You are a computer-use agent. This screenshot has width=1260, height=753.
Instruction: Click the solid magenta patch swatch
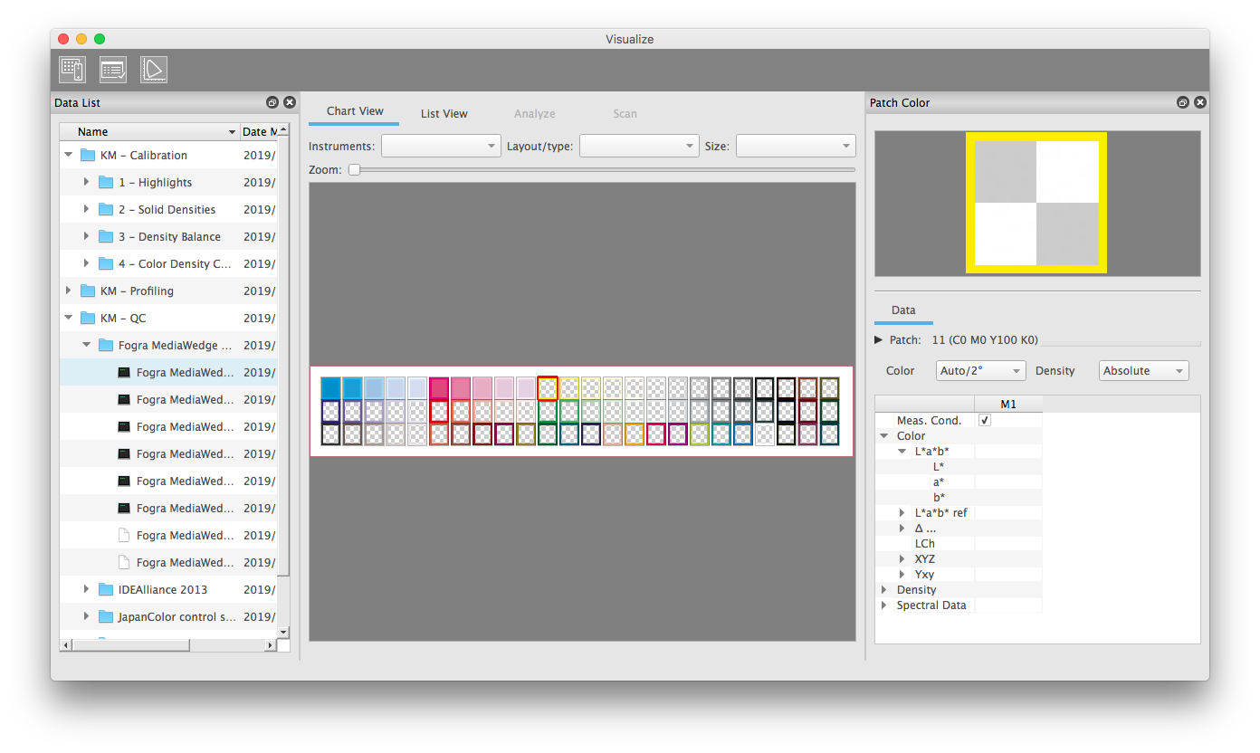(439, 388)
